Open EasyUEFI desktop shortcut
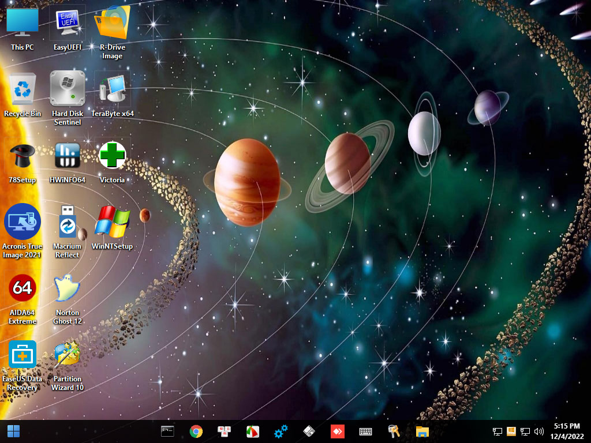This screenshot has height=443, width=591. point(68,29)
